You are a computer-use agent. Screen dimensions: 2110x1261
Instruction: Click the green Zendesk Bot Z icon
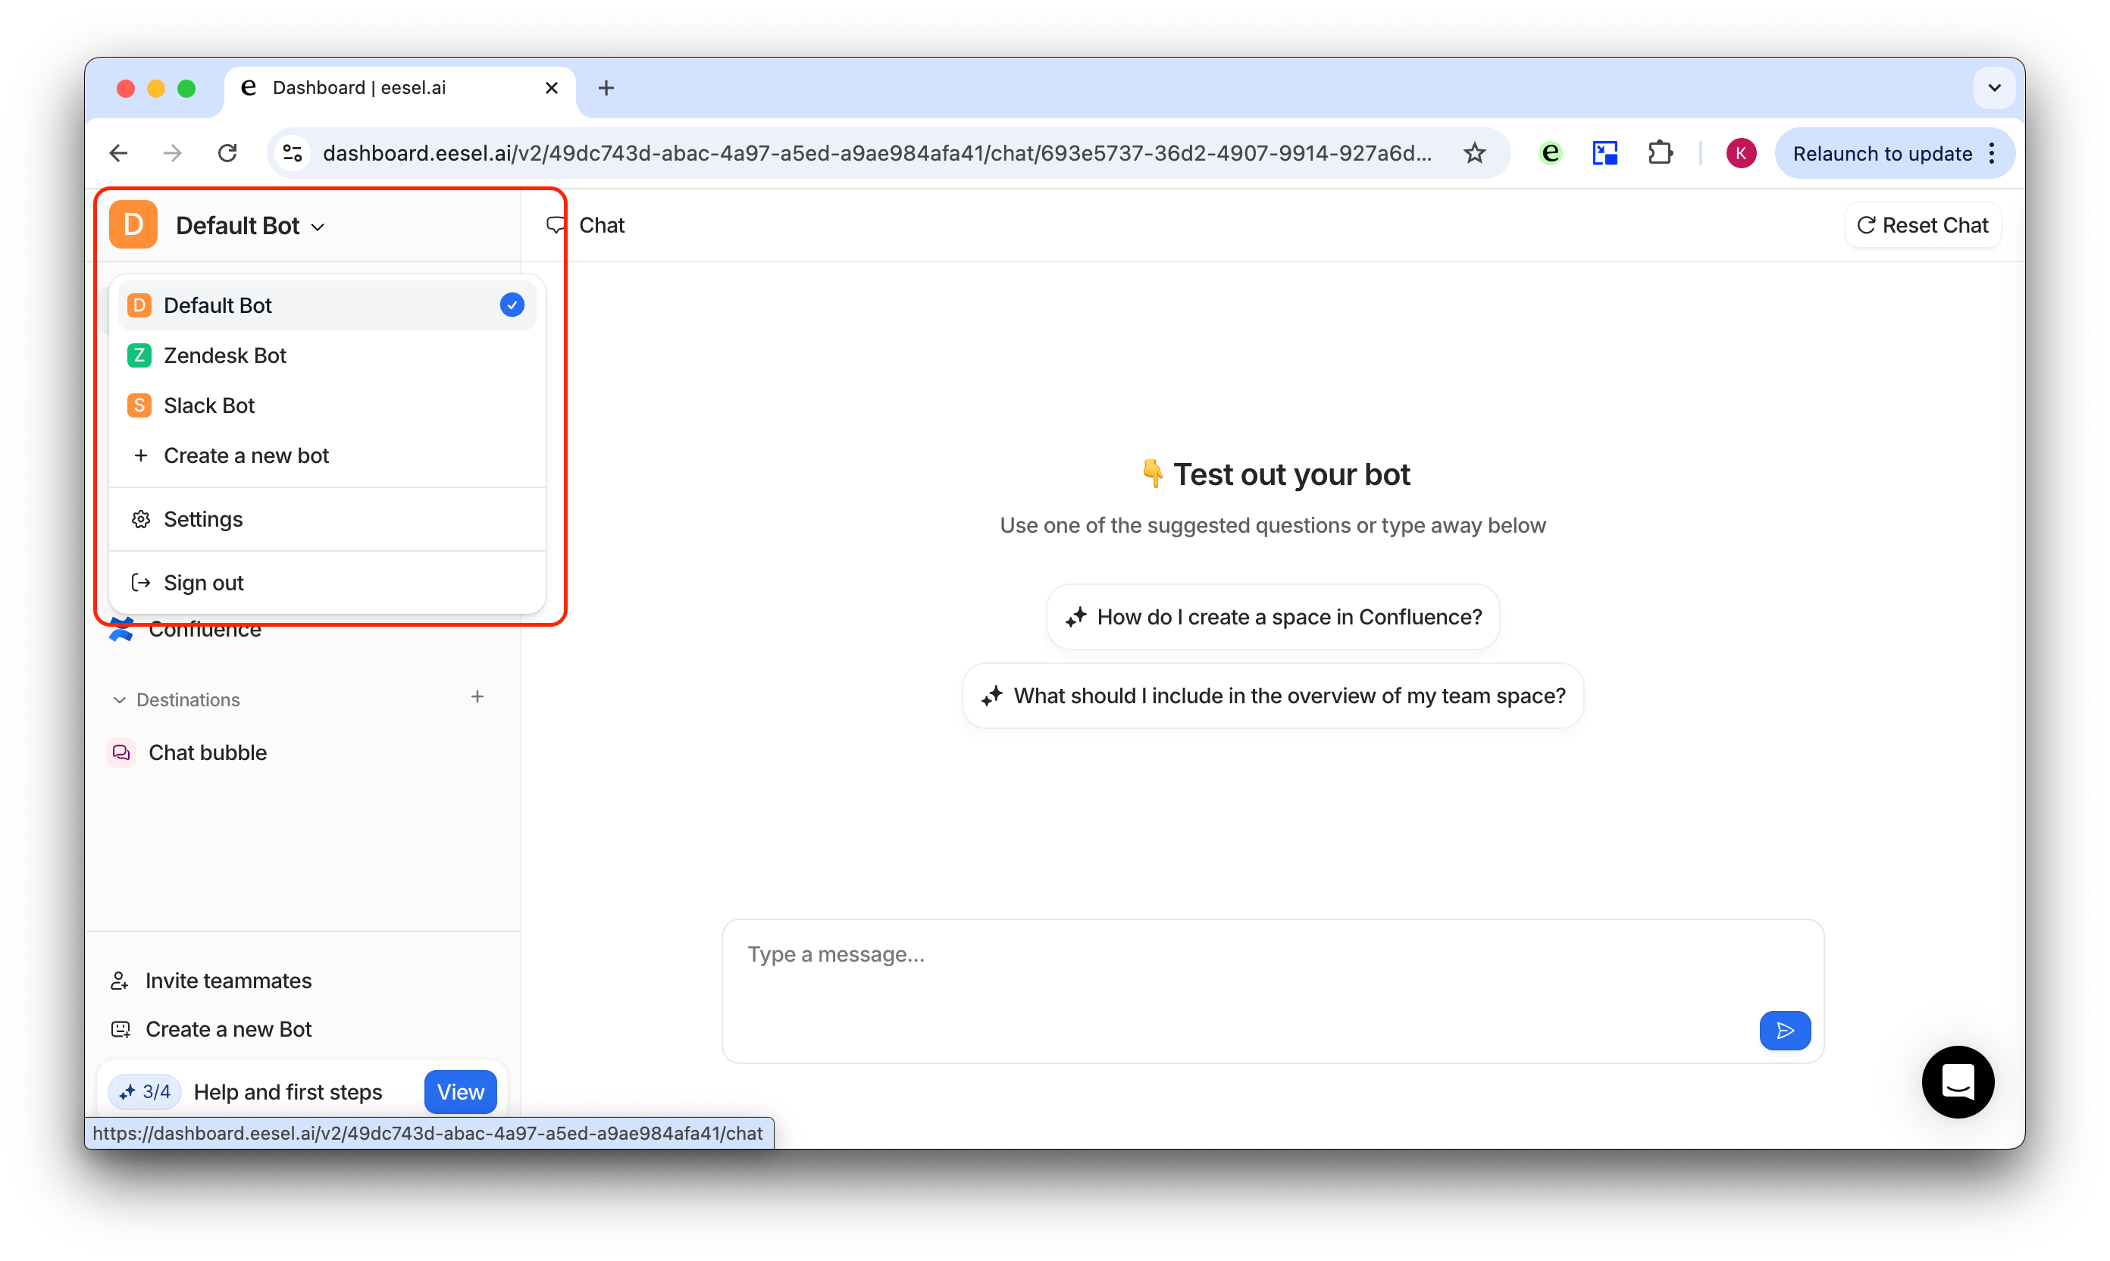click(139, 355)
